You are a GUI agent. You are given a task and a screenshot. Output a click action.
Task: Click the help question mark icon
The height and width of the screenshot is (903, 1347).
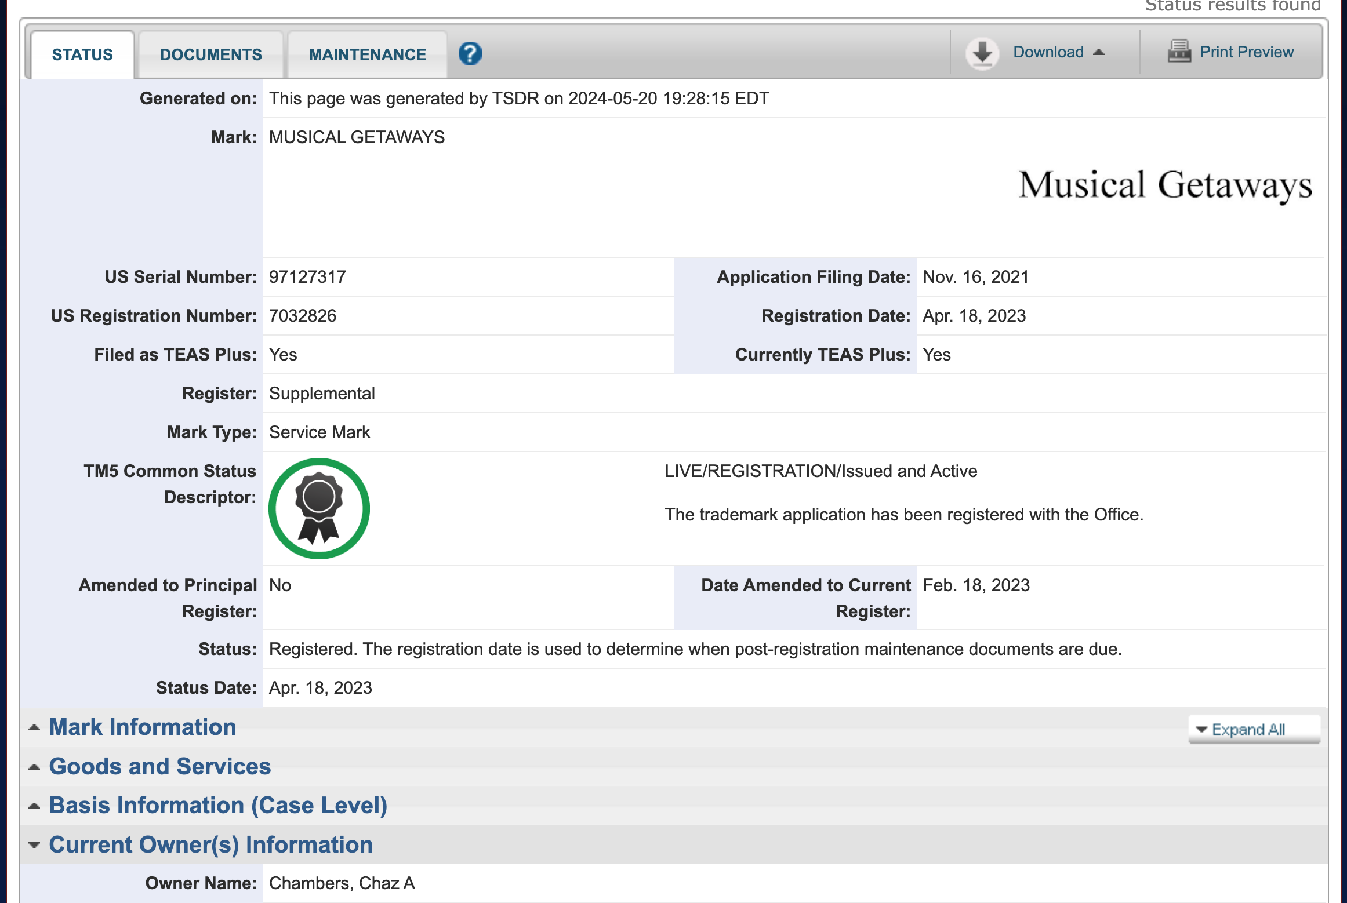click(x=470, y=53)
